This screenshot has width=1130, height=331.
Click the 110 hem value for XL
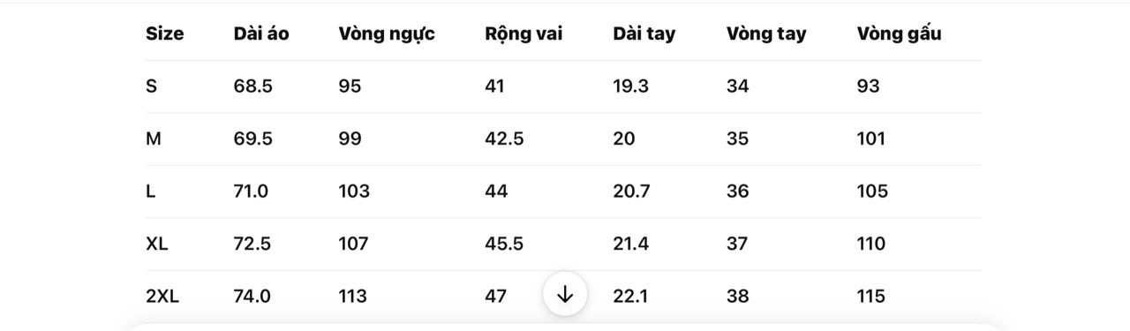tap(871, 244)
